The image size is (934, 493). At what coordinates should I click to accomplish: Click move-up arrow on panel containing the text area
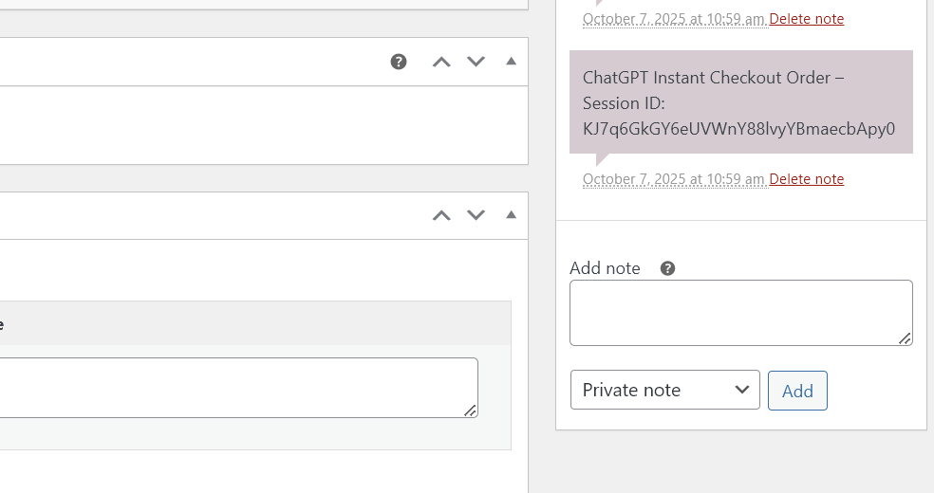coord(441,215)
